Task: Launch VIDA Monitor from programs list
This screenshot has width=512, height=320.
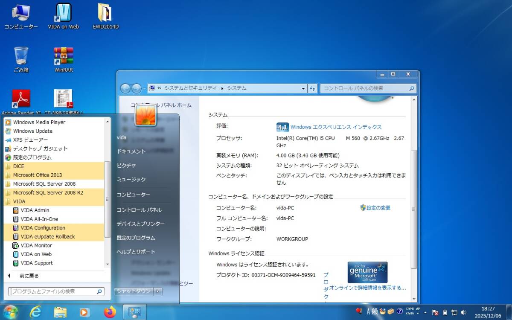Action: pos(54,245)
